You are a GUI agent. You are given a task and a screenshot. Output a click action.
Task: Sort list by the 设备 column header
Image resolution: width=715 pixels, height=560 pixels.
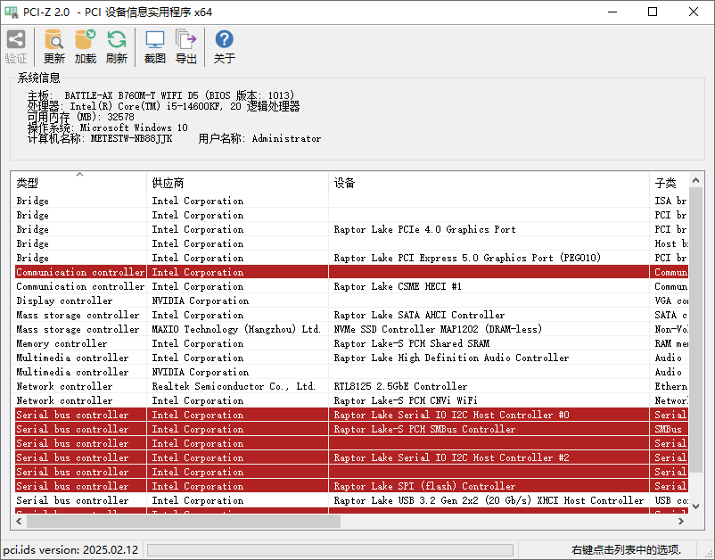pyautogui.click(x=489, y=183)
